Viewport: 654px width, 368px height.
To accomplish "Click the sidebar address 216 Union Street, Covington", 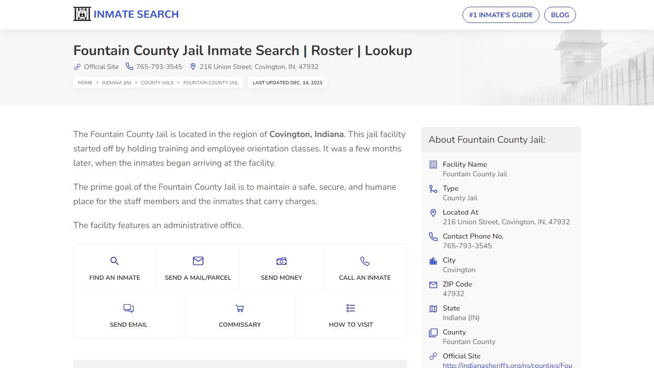I will coord(507,222).
